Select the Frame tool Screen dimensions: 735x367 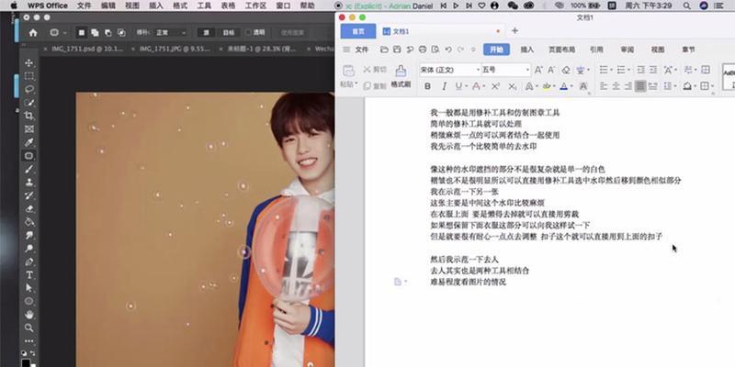tap(29, 128)
